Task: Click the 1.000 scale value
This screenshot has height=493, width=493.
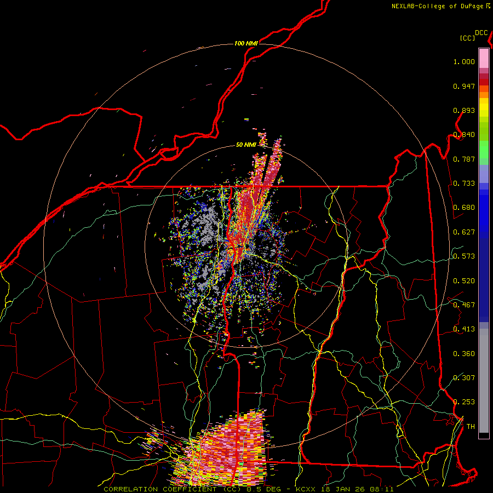Action: click(x=464, y=61)
